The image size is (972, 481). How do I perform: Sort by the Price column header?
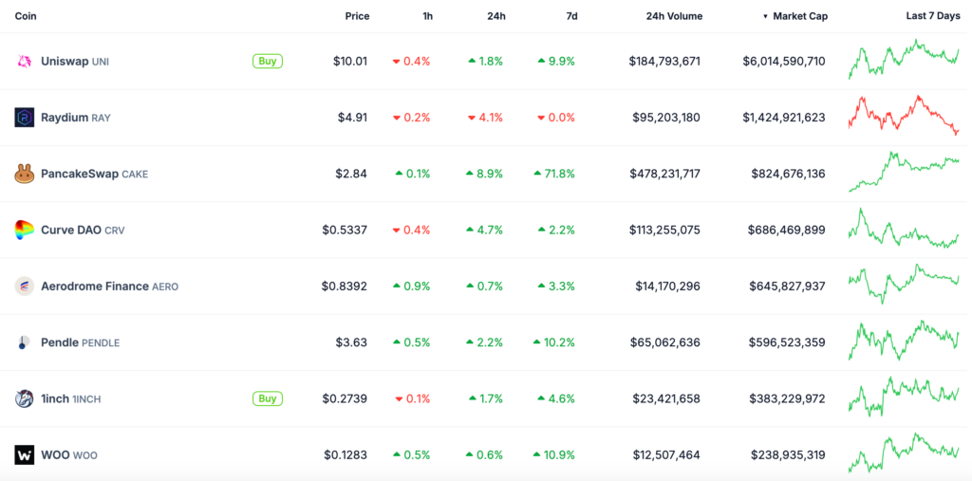[357, 16]
